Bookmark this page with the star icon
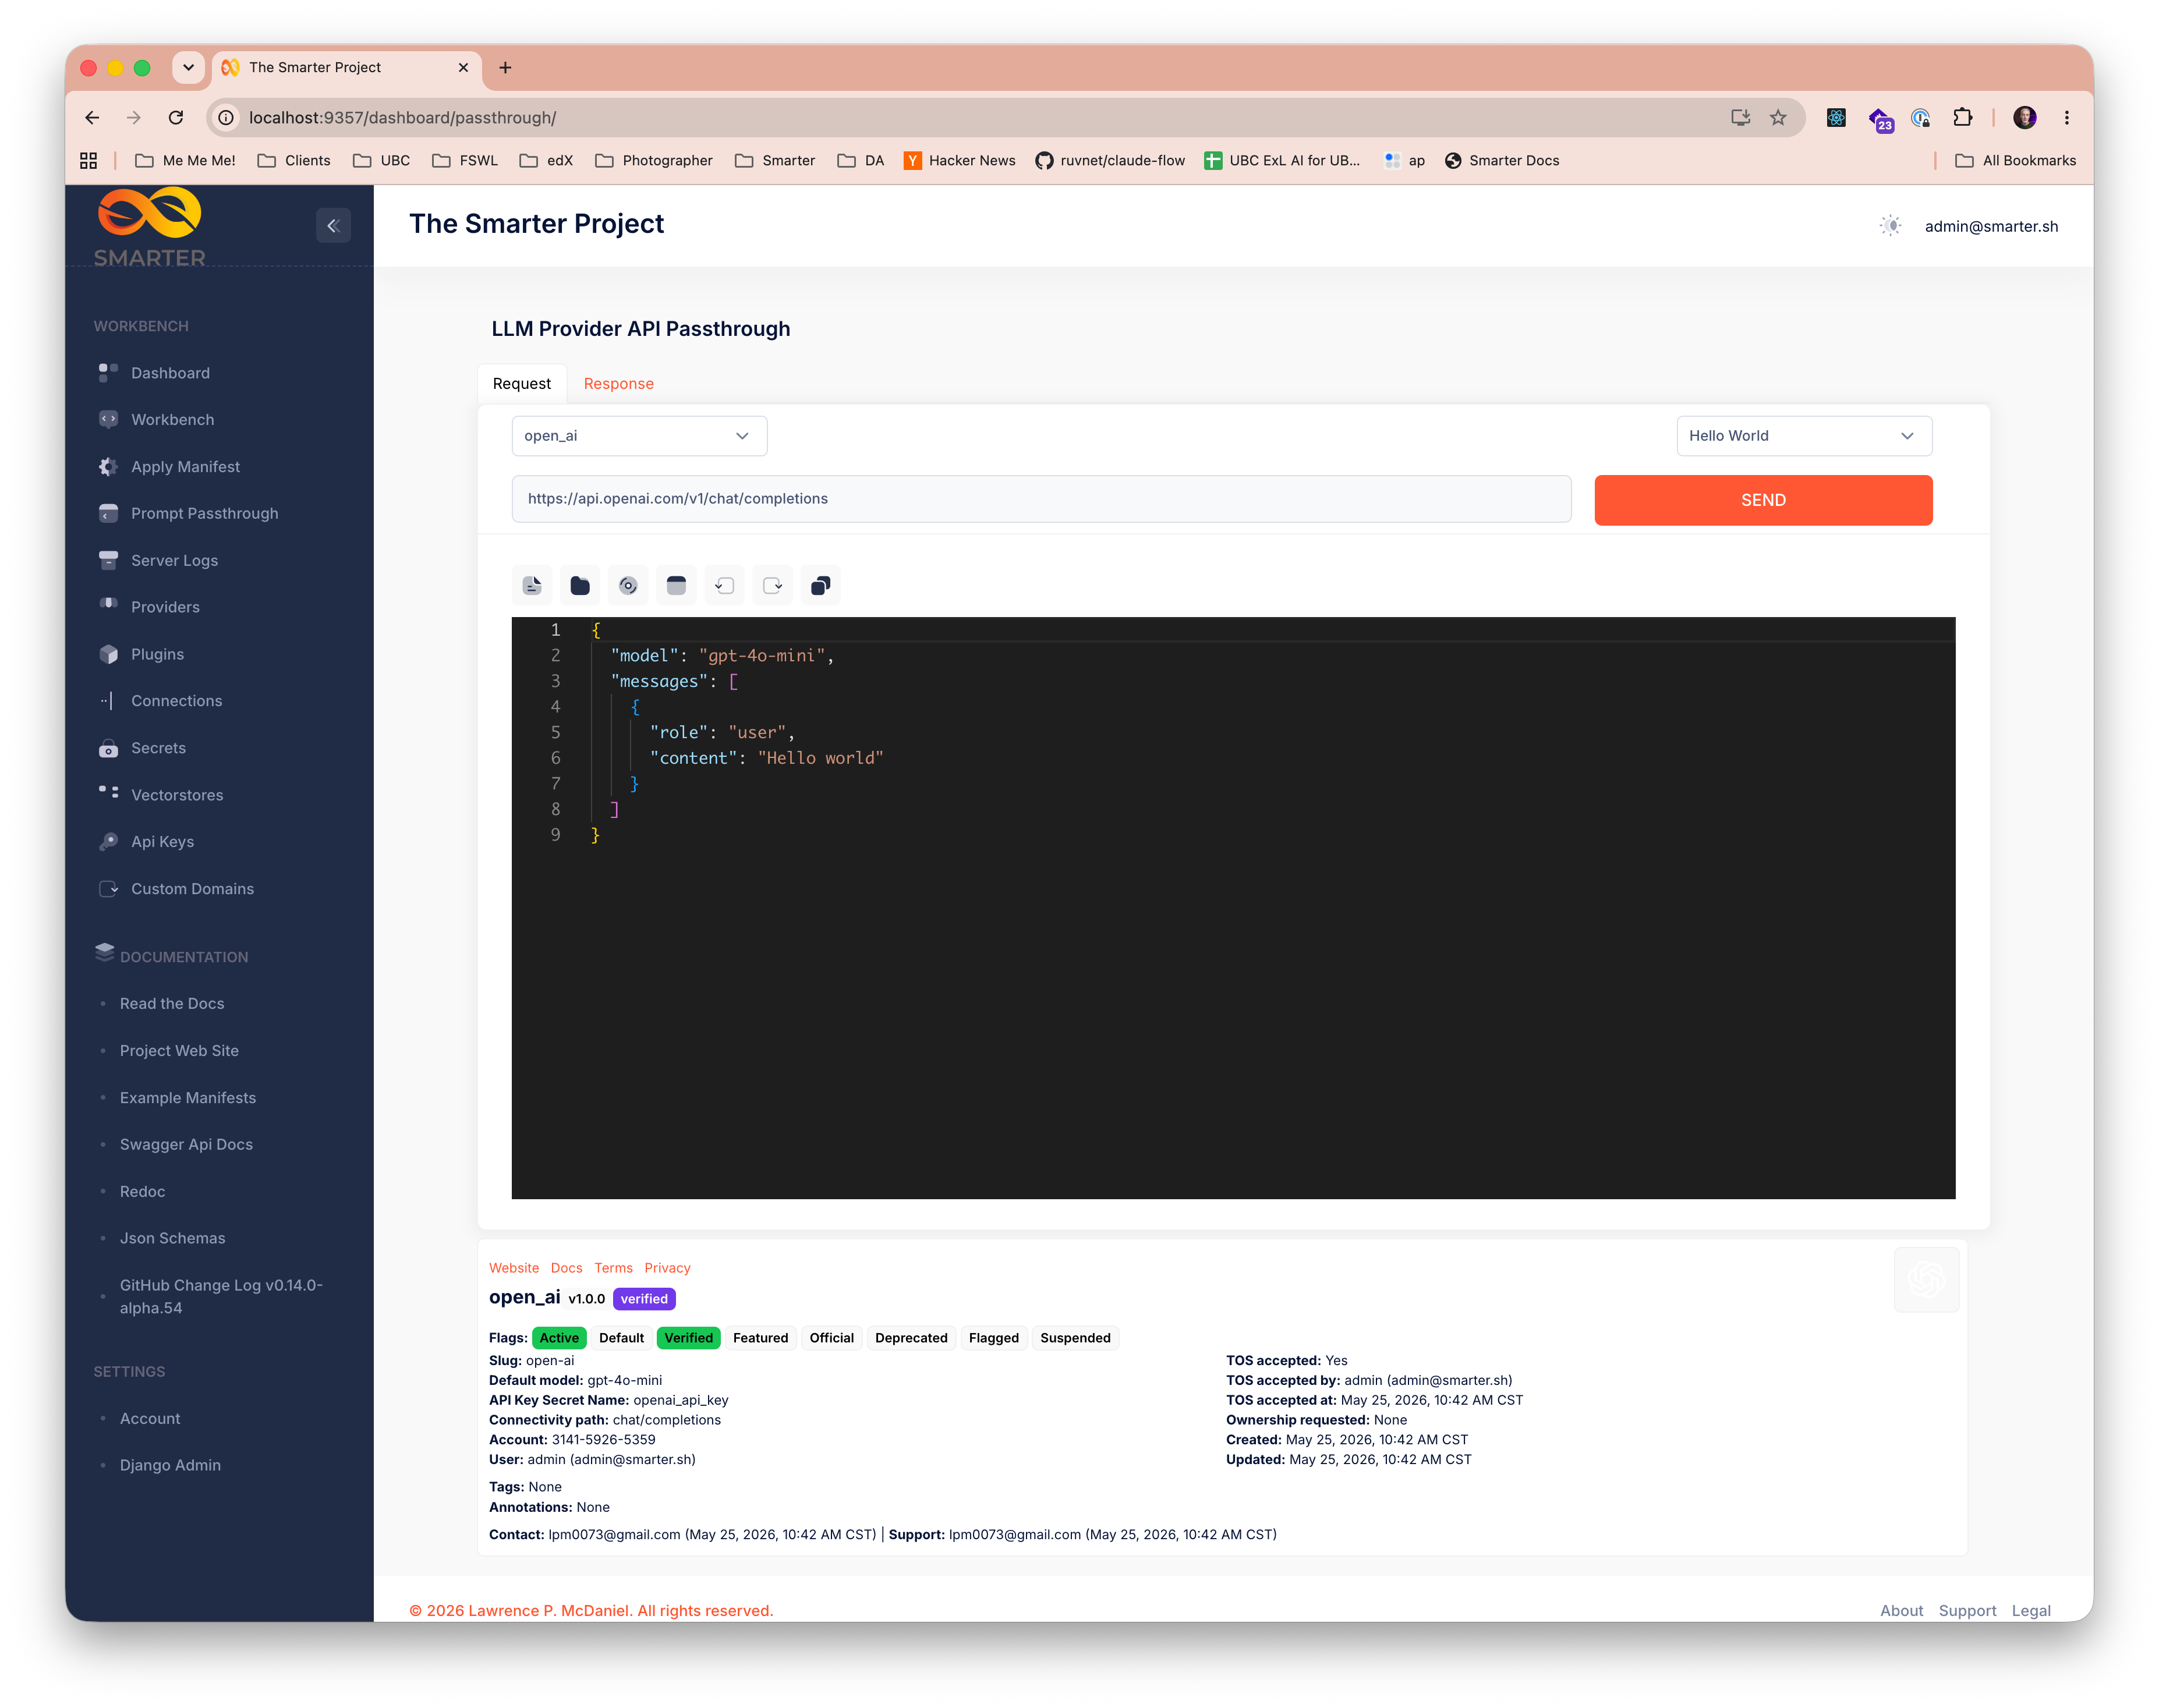This screenshot has width=2159, height=1708. [x=1778, y=118]
